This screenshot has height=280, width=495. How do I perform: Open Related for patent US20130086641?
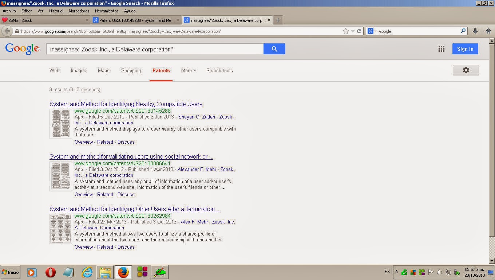click(x=105, y=194)
